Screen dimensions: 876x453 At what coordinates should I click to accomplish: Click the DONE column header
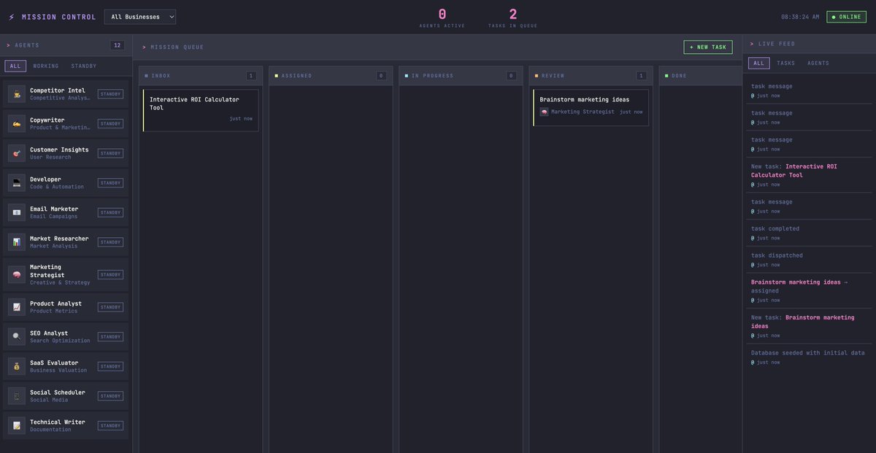[x=700, y=76]
